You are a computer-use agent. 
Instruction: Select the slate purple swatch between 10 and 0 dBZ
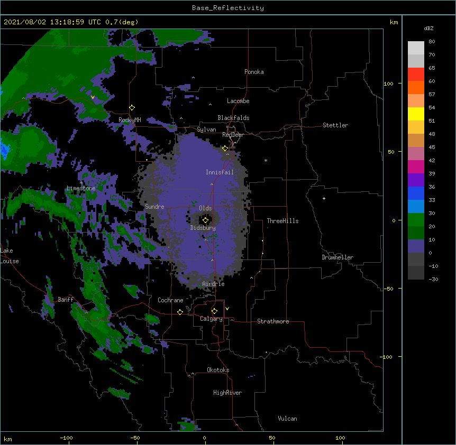(416, 246)
